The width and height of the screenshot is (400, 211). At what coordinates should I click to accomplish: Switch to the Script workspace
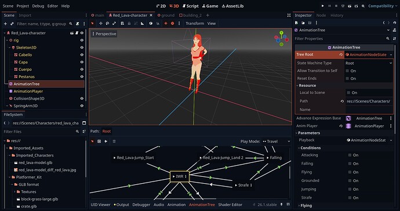point(190,6)
